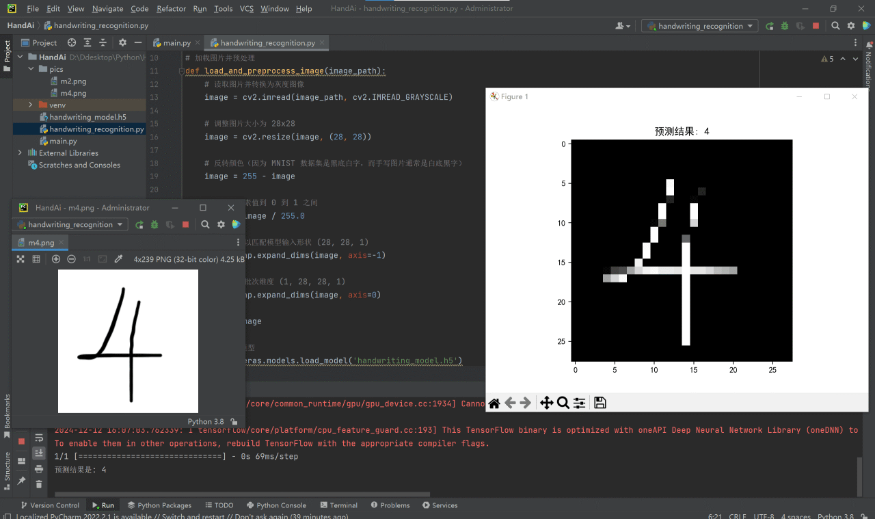875x519 pixels.
Task: Collapse the pics folder in the project tree
Action: click(x=31, y=69)
